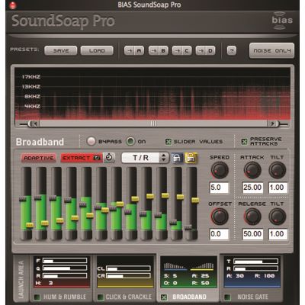
Task: Click the first band slider's grey handle
Action: 22,199
